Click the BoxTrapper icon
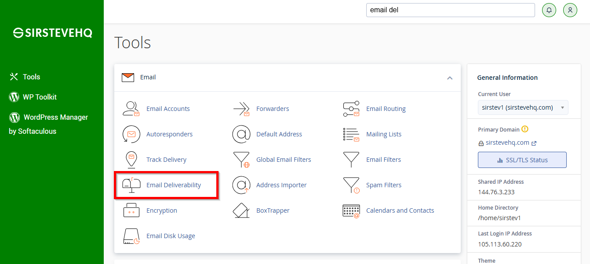This screenshot has height=264, width=590. point(241,210)
